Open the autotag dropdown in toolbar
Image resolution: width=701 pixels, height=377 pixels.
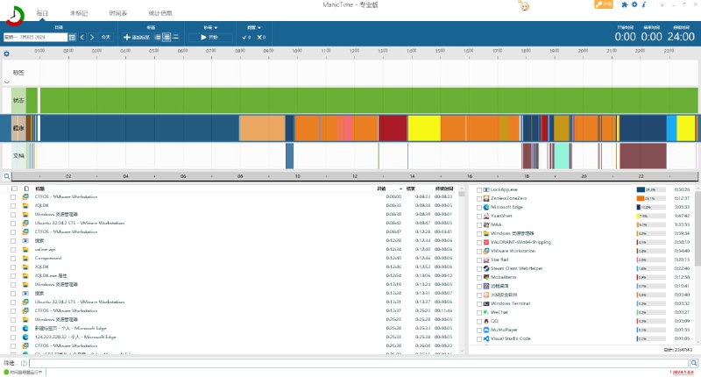tap(253, 28)
